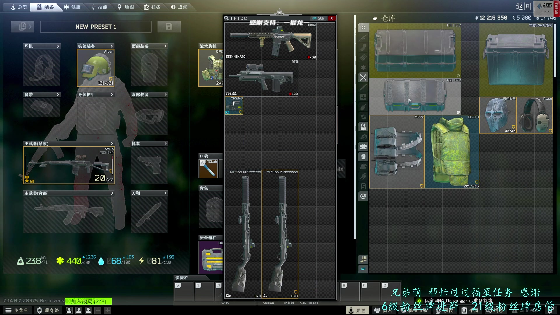560x315 pixels.
Task: Click SORT in the THICC window
Action: (319, 18)
